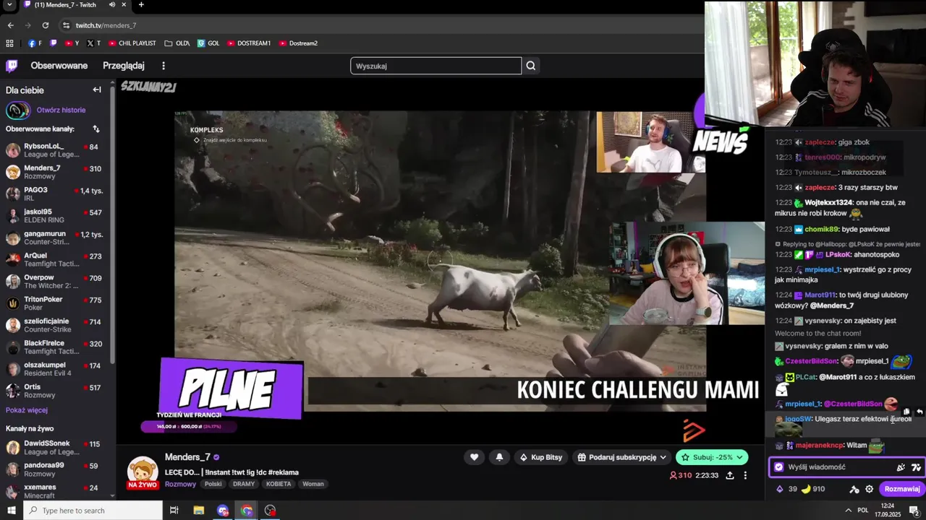Screen dimensions: 926x520
Task: Open site information icon in address bar
Action: tap(66, 25)
